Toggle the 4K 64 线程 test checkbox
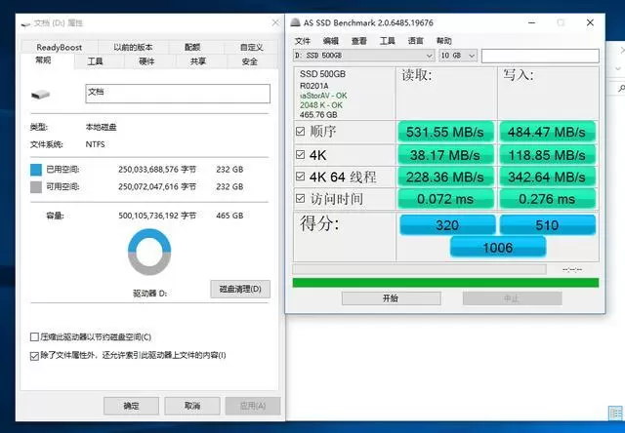Image resolution: width=625 pixels, height=433 pixels. coord(300,177)
